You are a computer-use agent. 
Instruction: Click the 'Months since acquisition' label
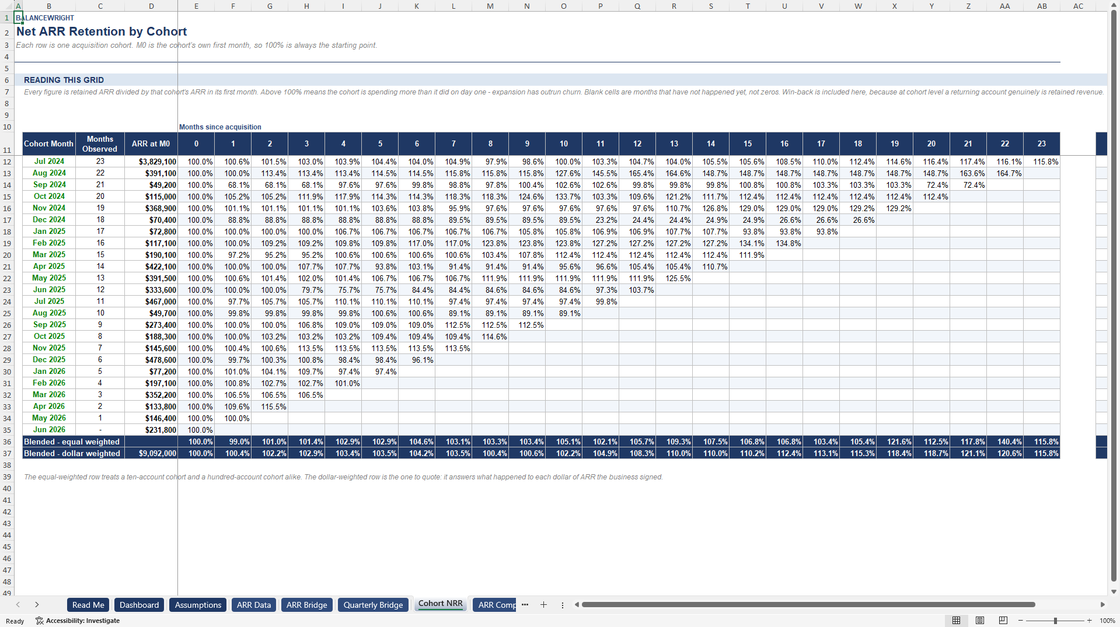tap(220, 127)
